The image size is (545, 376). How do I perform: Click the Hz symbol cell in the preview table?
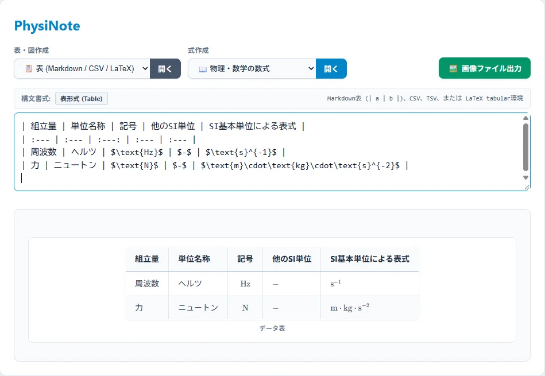tap(245, 284)
